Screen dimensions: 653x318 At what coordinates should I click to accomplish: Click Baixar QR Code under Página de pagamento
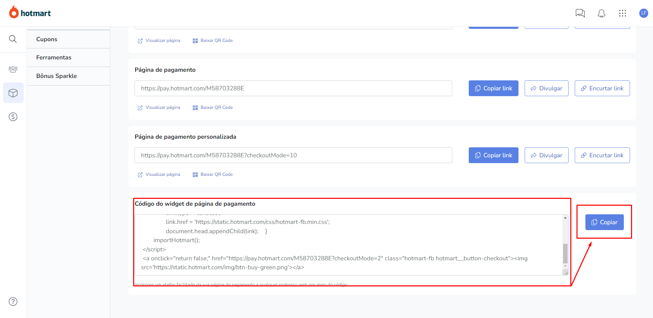[213, 107]
